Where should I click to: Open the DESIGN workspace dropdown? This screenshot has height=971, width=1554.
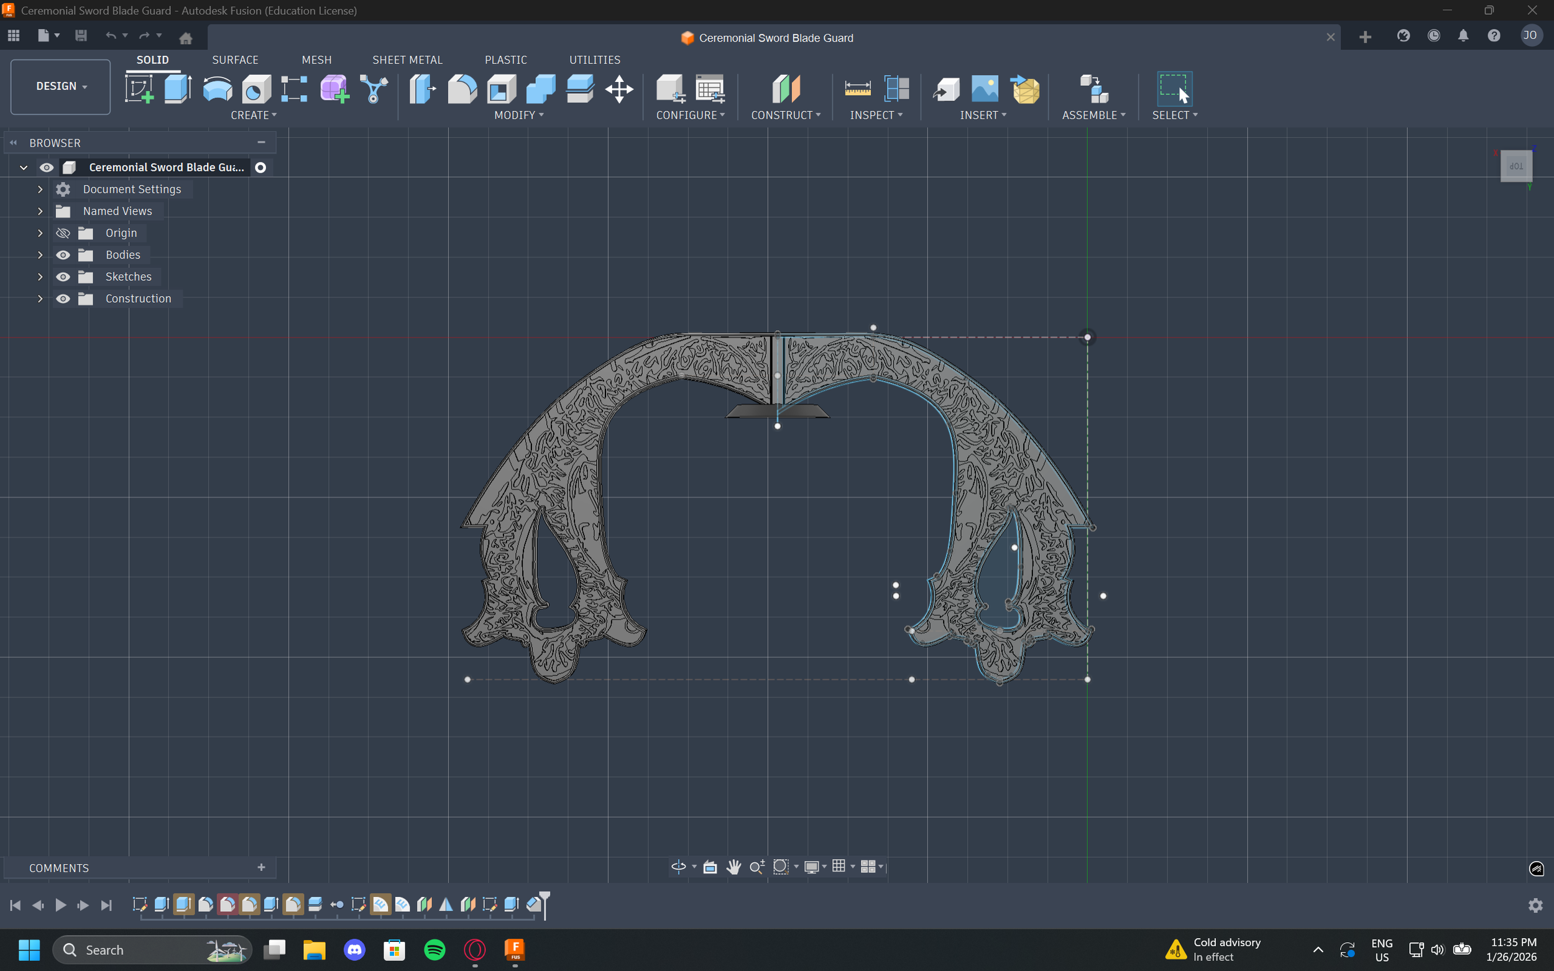point(61,86)
